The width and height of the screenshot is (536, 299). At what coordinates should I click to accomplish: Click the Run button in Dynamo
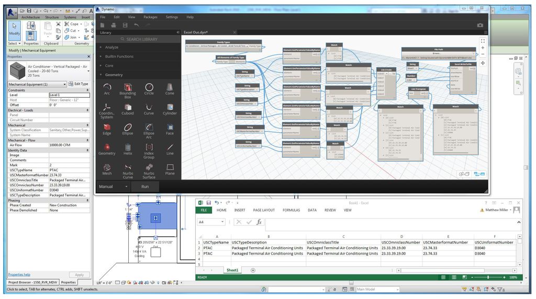(145, 187)
